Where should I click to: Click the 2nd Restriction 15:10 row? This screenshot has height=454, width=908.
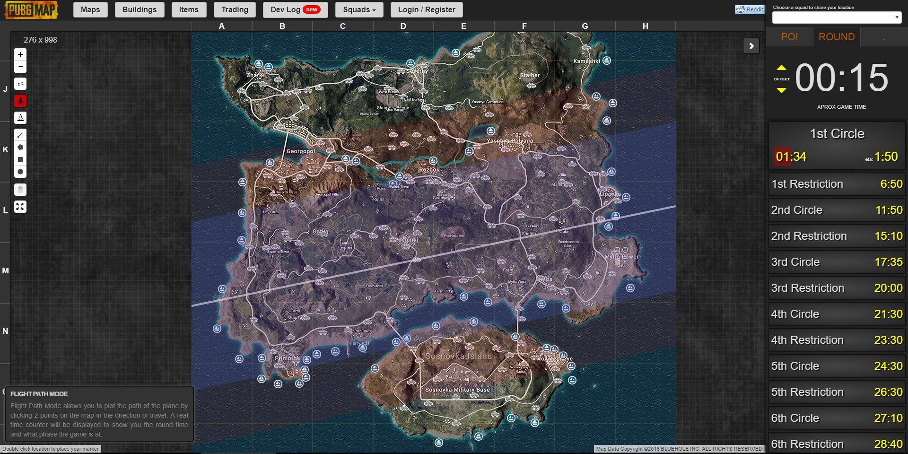[x=837, y=236]
